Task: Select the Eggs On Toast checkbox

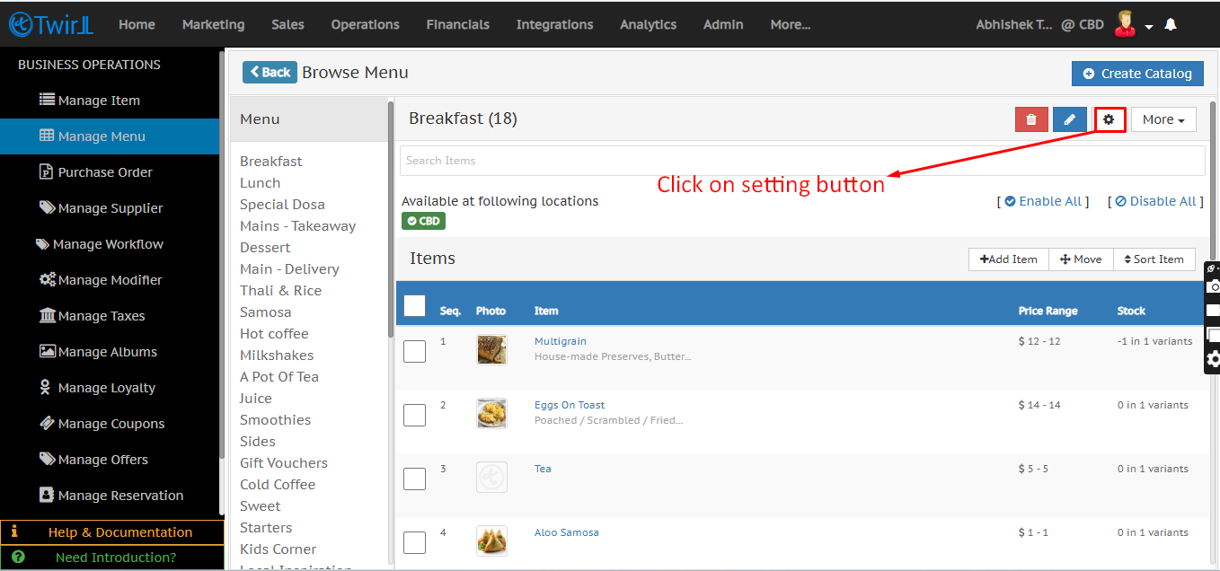Action: 414,415
